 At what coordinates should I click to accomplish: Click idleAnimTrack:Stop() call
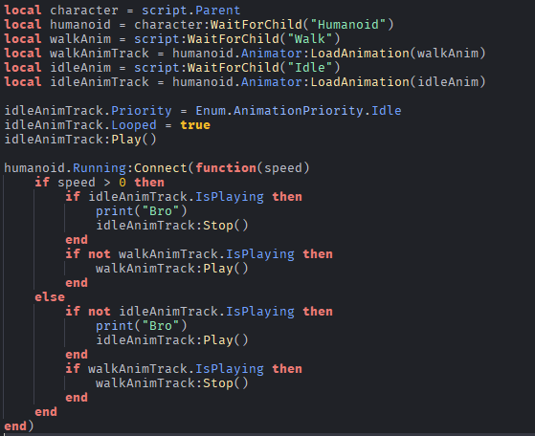(x=172, y=226)
